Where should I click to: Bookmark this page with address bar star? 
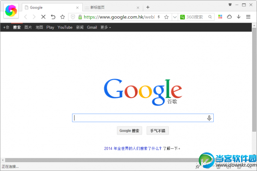click(x=166, y=17)
